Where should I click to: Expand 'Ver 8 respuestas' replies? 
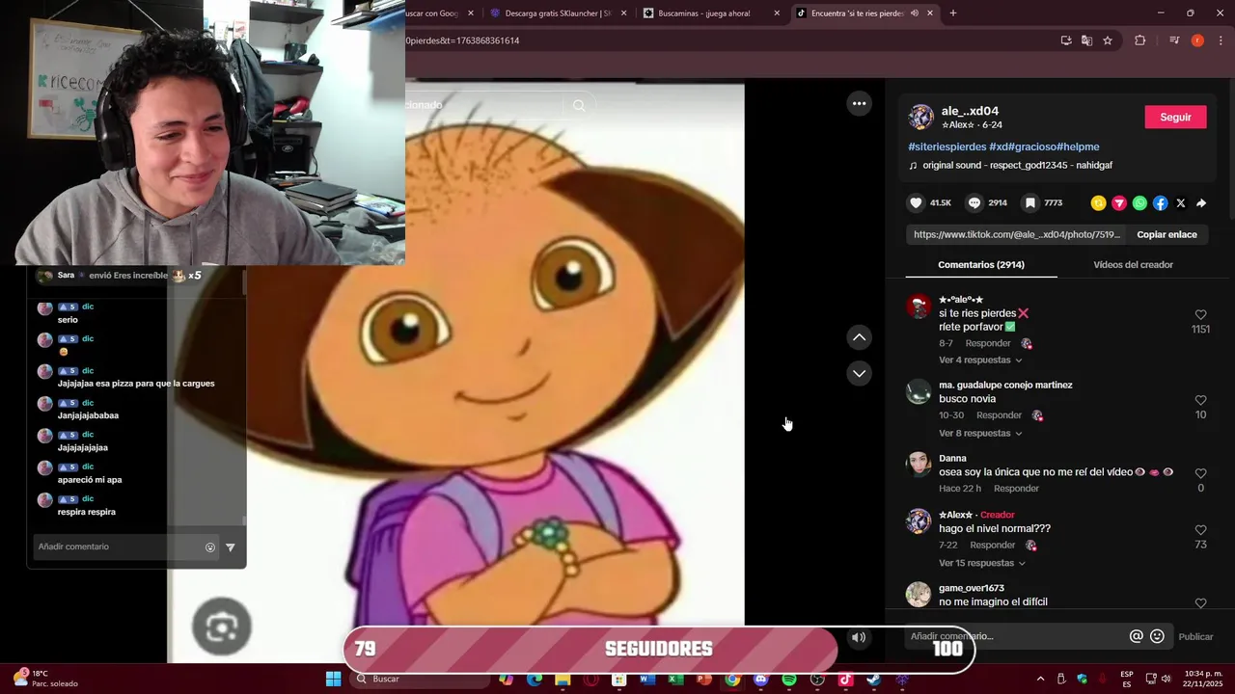pyautogui.click(x=980, y=434)
